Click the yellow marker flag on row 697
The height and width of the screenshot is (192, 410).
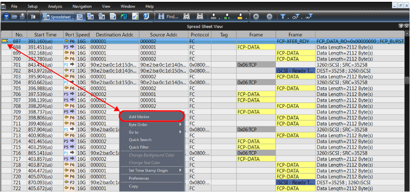(5, 41)
